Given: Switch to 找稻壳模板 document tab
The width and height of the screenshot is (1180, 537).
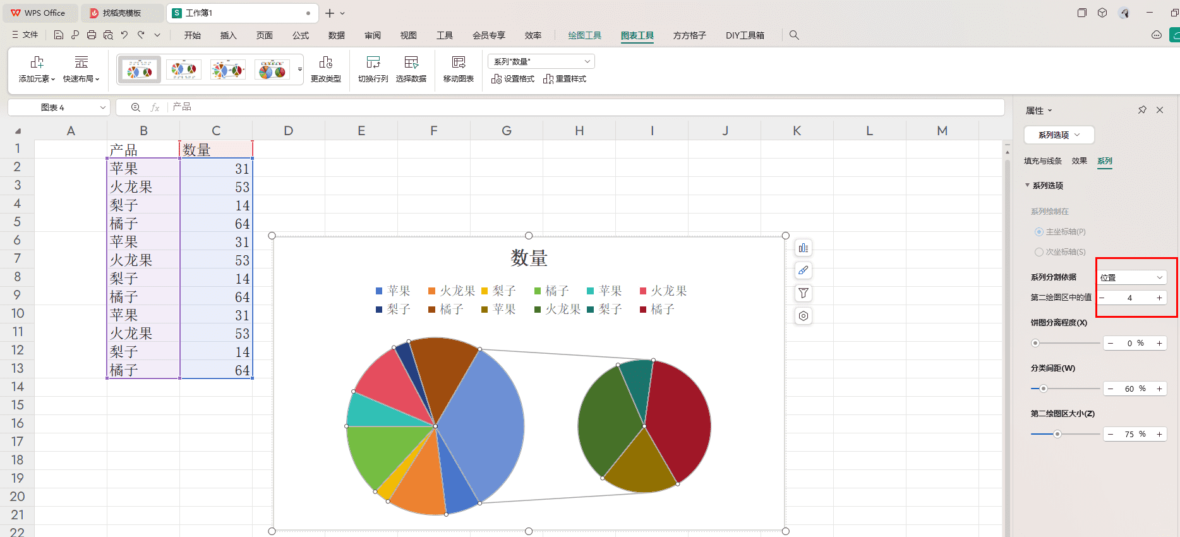Looking at the screenshot, I should point(122,13).
